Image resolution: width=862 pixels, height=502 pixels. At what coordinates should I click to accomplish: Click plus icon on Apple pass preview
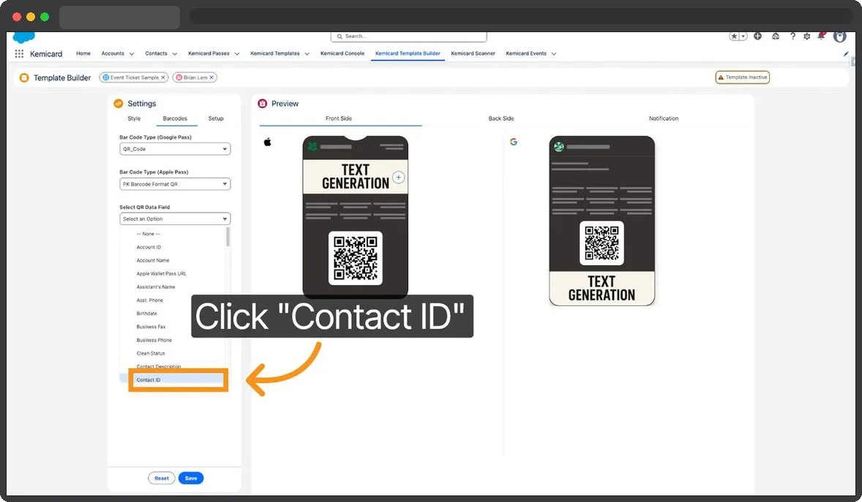tap(399, 178)
